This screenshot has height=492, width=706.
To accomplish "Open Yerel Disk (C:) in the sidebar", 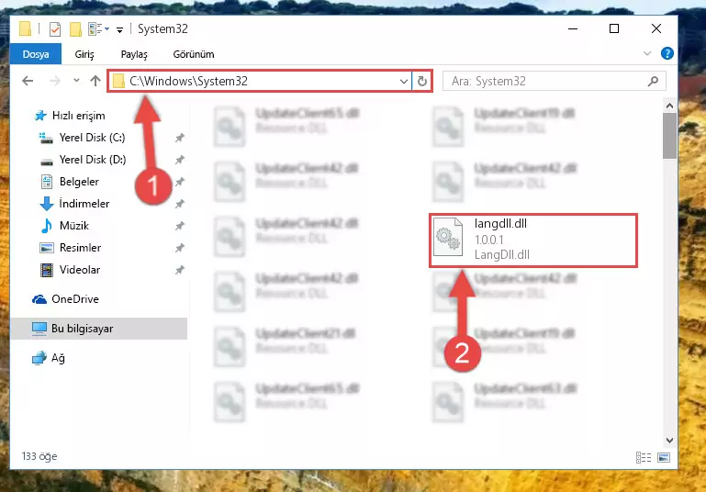I will point(92,138).
